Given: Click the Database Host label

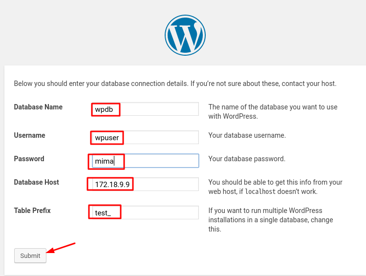Looking at the screenshot, I should pyautogui.click(x=37, y=182).
